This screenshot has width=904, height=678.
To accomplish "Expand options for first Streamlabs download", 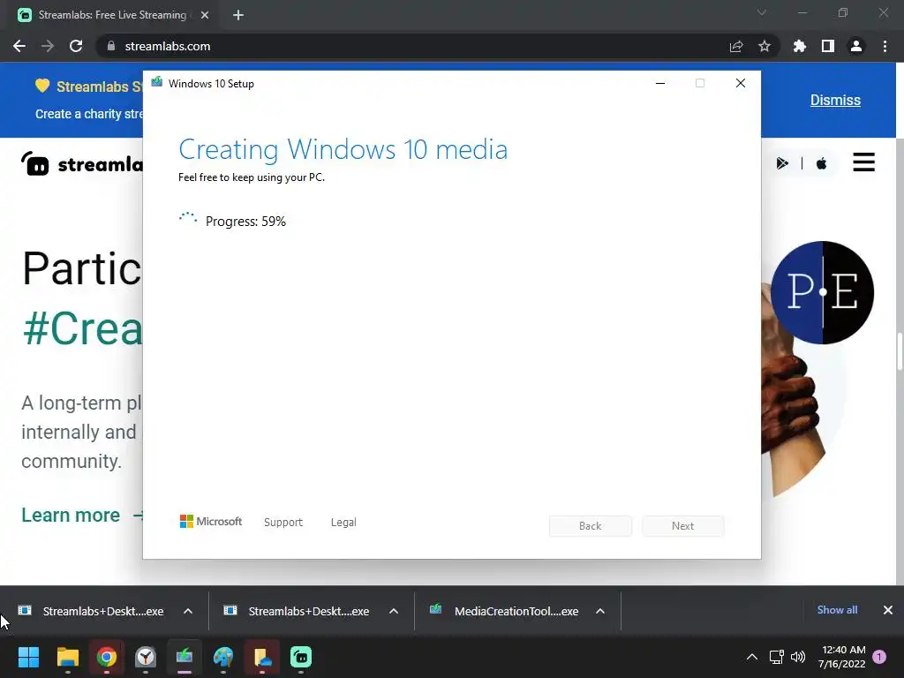I will [x=188, y=611].
